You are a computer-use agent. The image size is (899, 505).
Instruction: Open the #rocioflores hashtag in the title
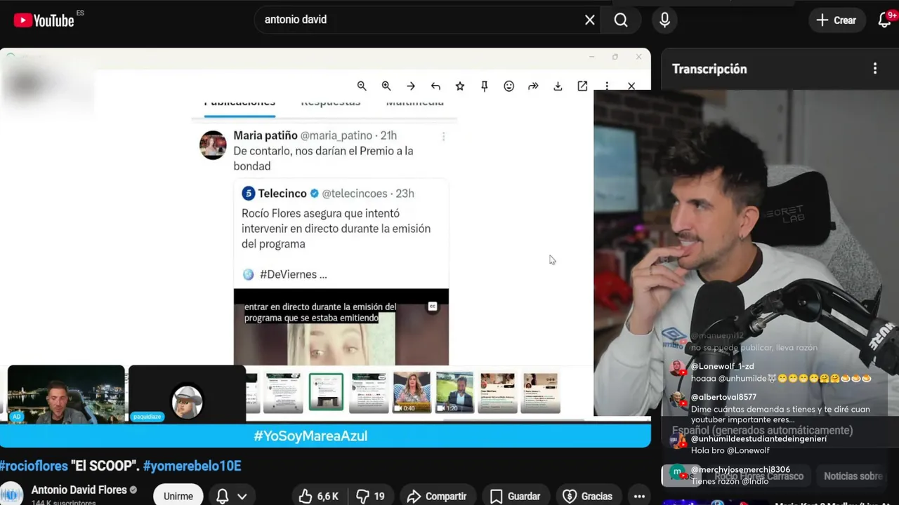[34, 466]
